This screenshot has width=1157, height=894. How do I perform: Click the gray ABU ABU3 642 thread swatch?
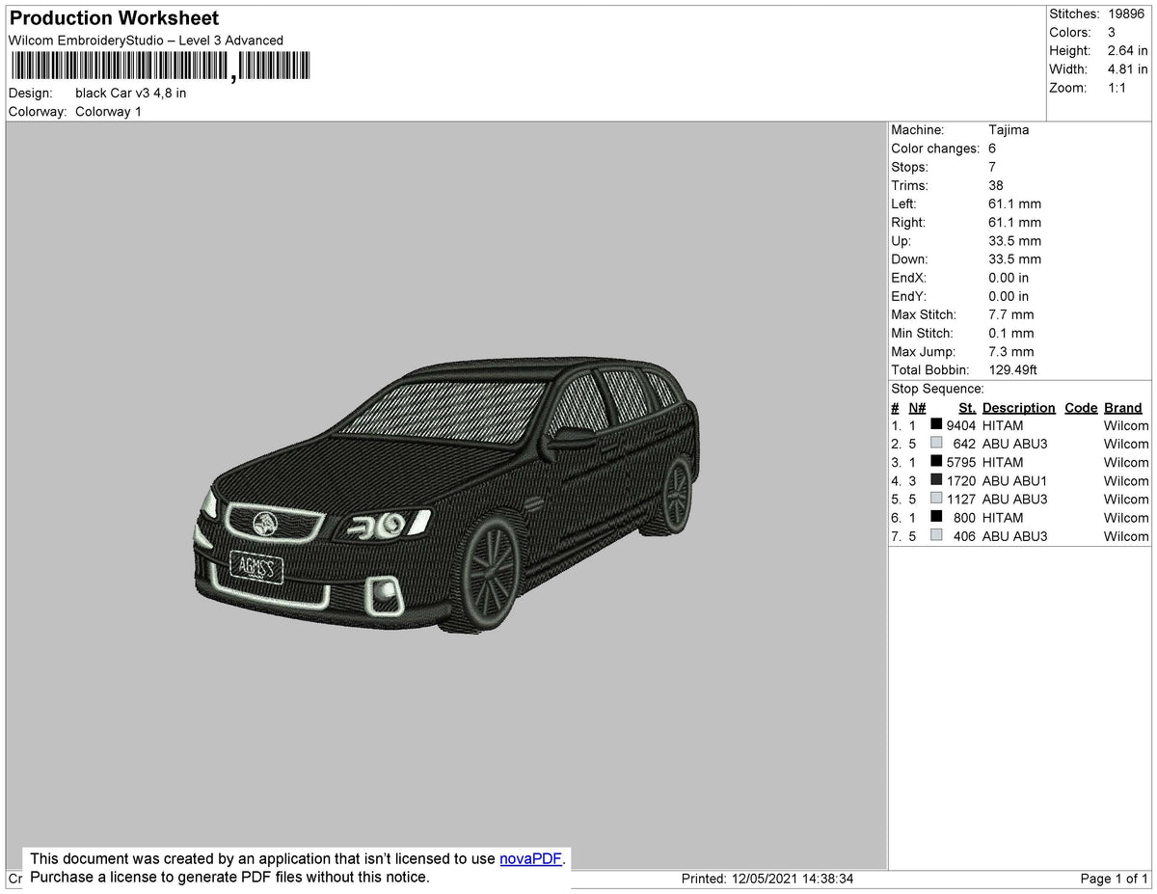point(935,444)
